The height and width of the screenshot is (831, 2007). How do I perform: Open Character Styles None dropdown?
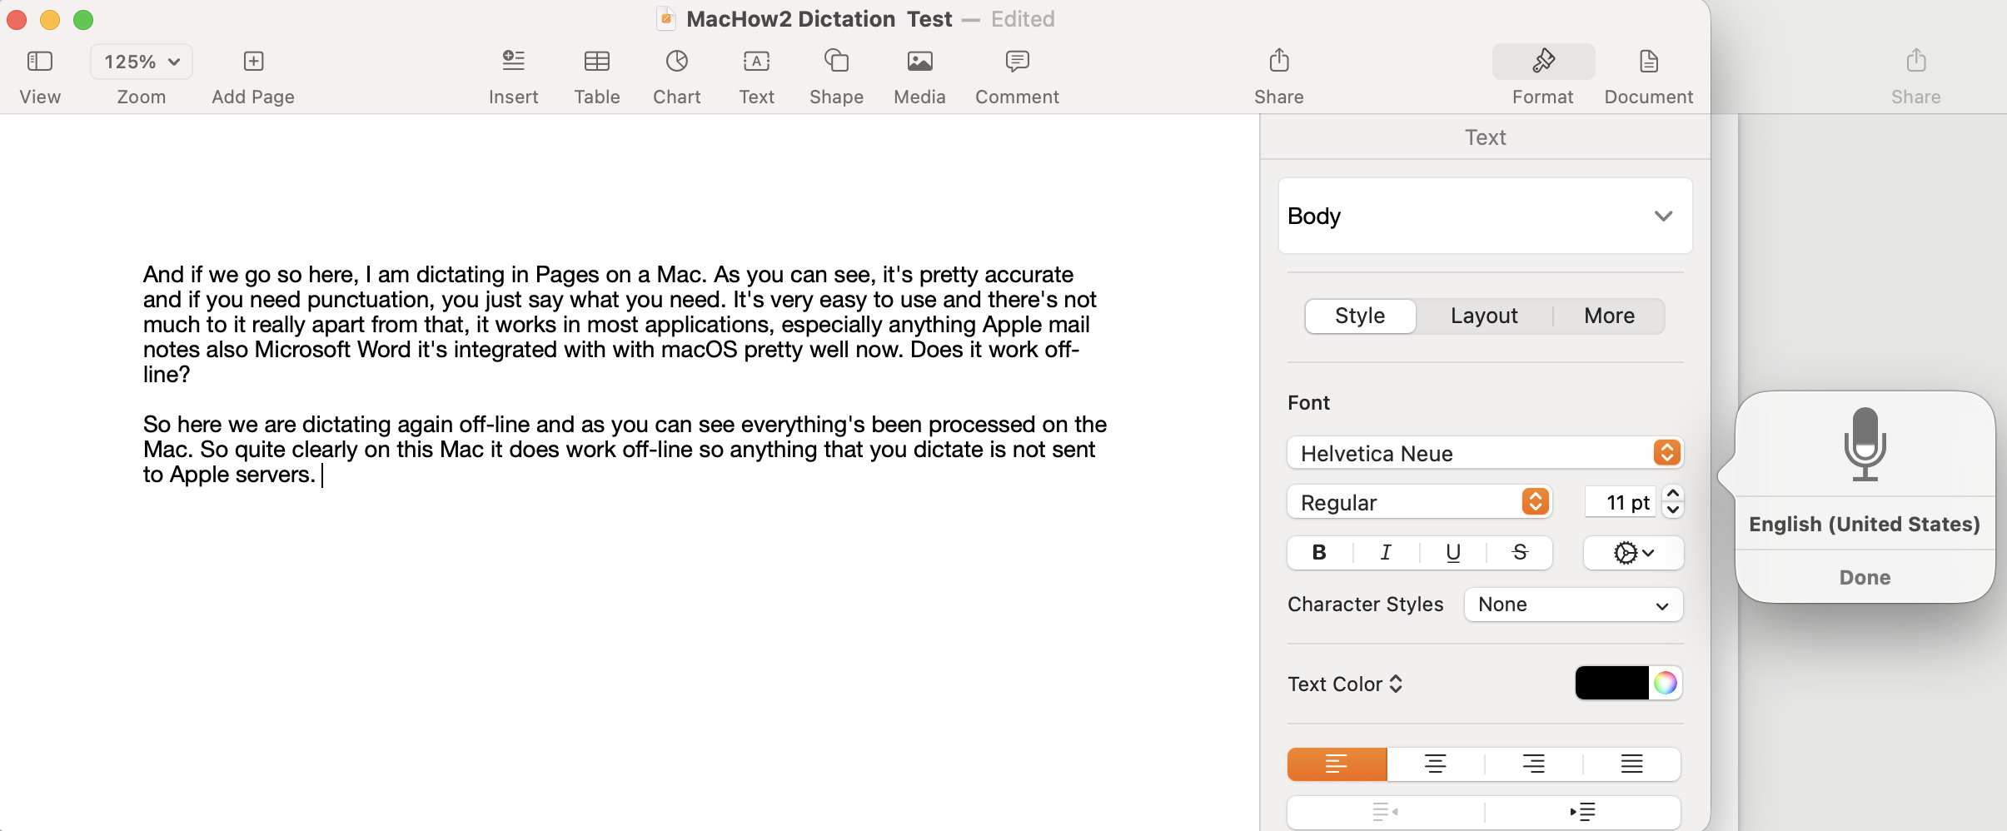click(1573, 605)
